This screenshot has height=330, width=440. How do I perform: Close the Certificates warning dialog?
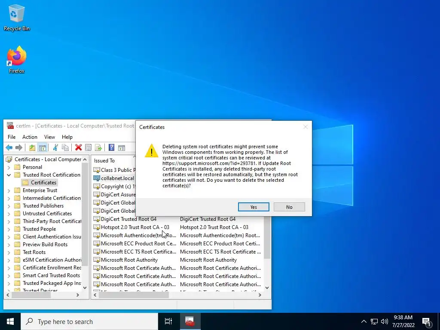(x=306, y=127)
